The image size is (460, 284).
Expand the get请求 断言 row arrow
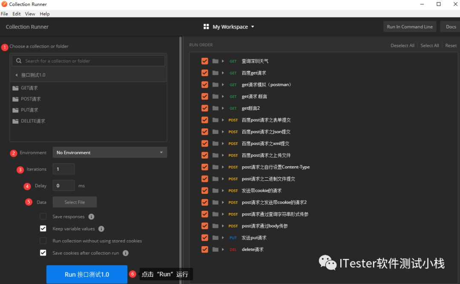pyautogui.click(x=223, y=97)
